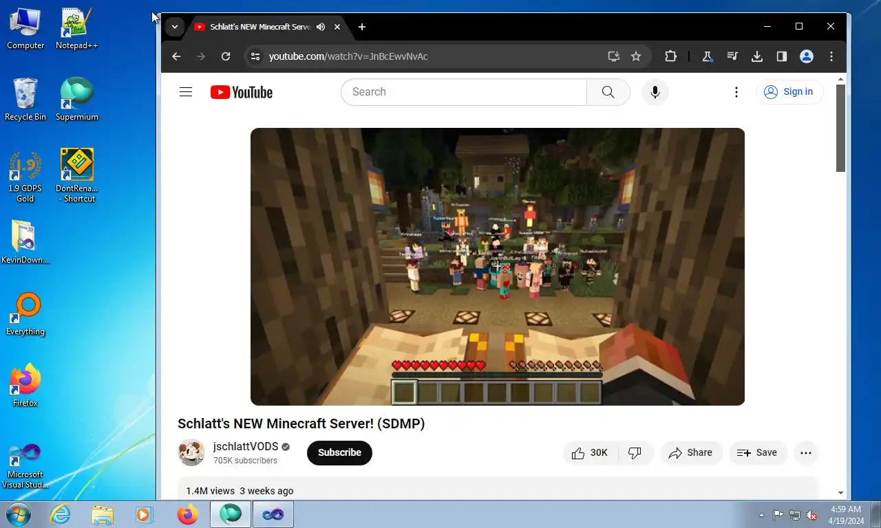This screenshot has height=528, width=881.
Task: Close the Schlatt's NEW Minecraft Server tab
Action: pos(337,27)
